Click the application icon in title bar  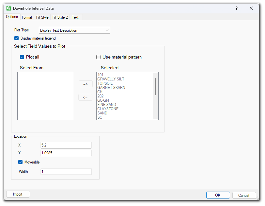[9, 8]
